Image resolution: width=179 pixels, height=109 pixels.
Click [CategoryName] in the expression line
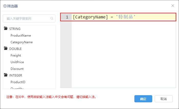click(90, 17)
